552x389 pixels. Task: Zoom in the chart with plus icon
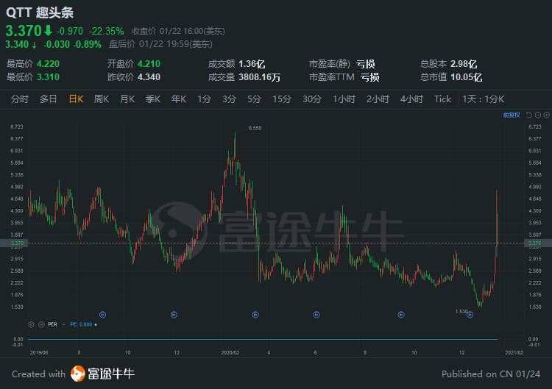click(x=546, y=115)
